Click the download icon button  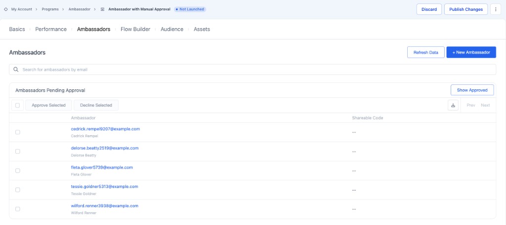point(453,105)
